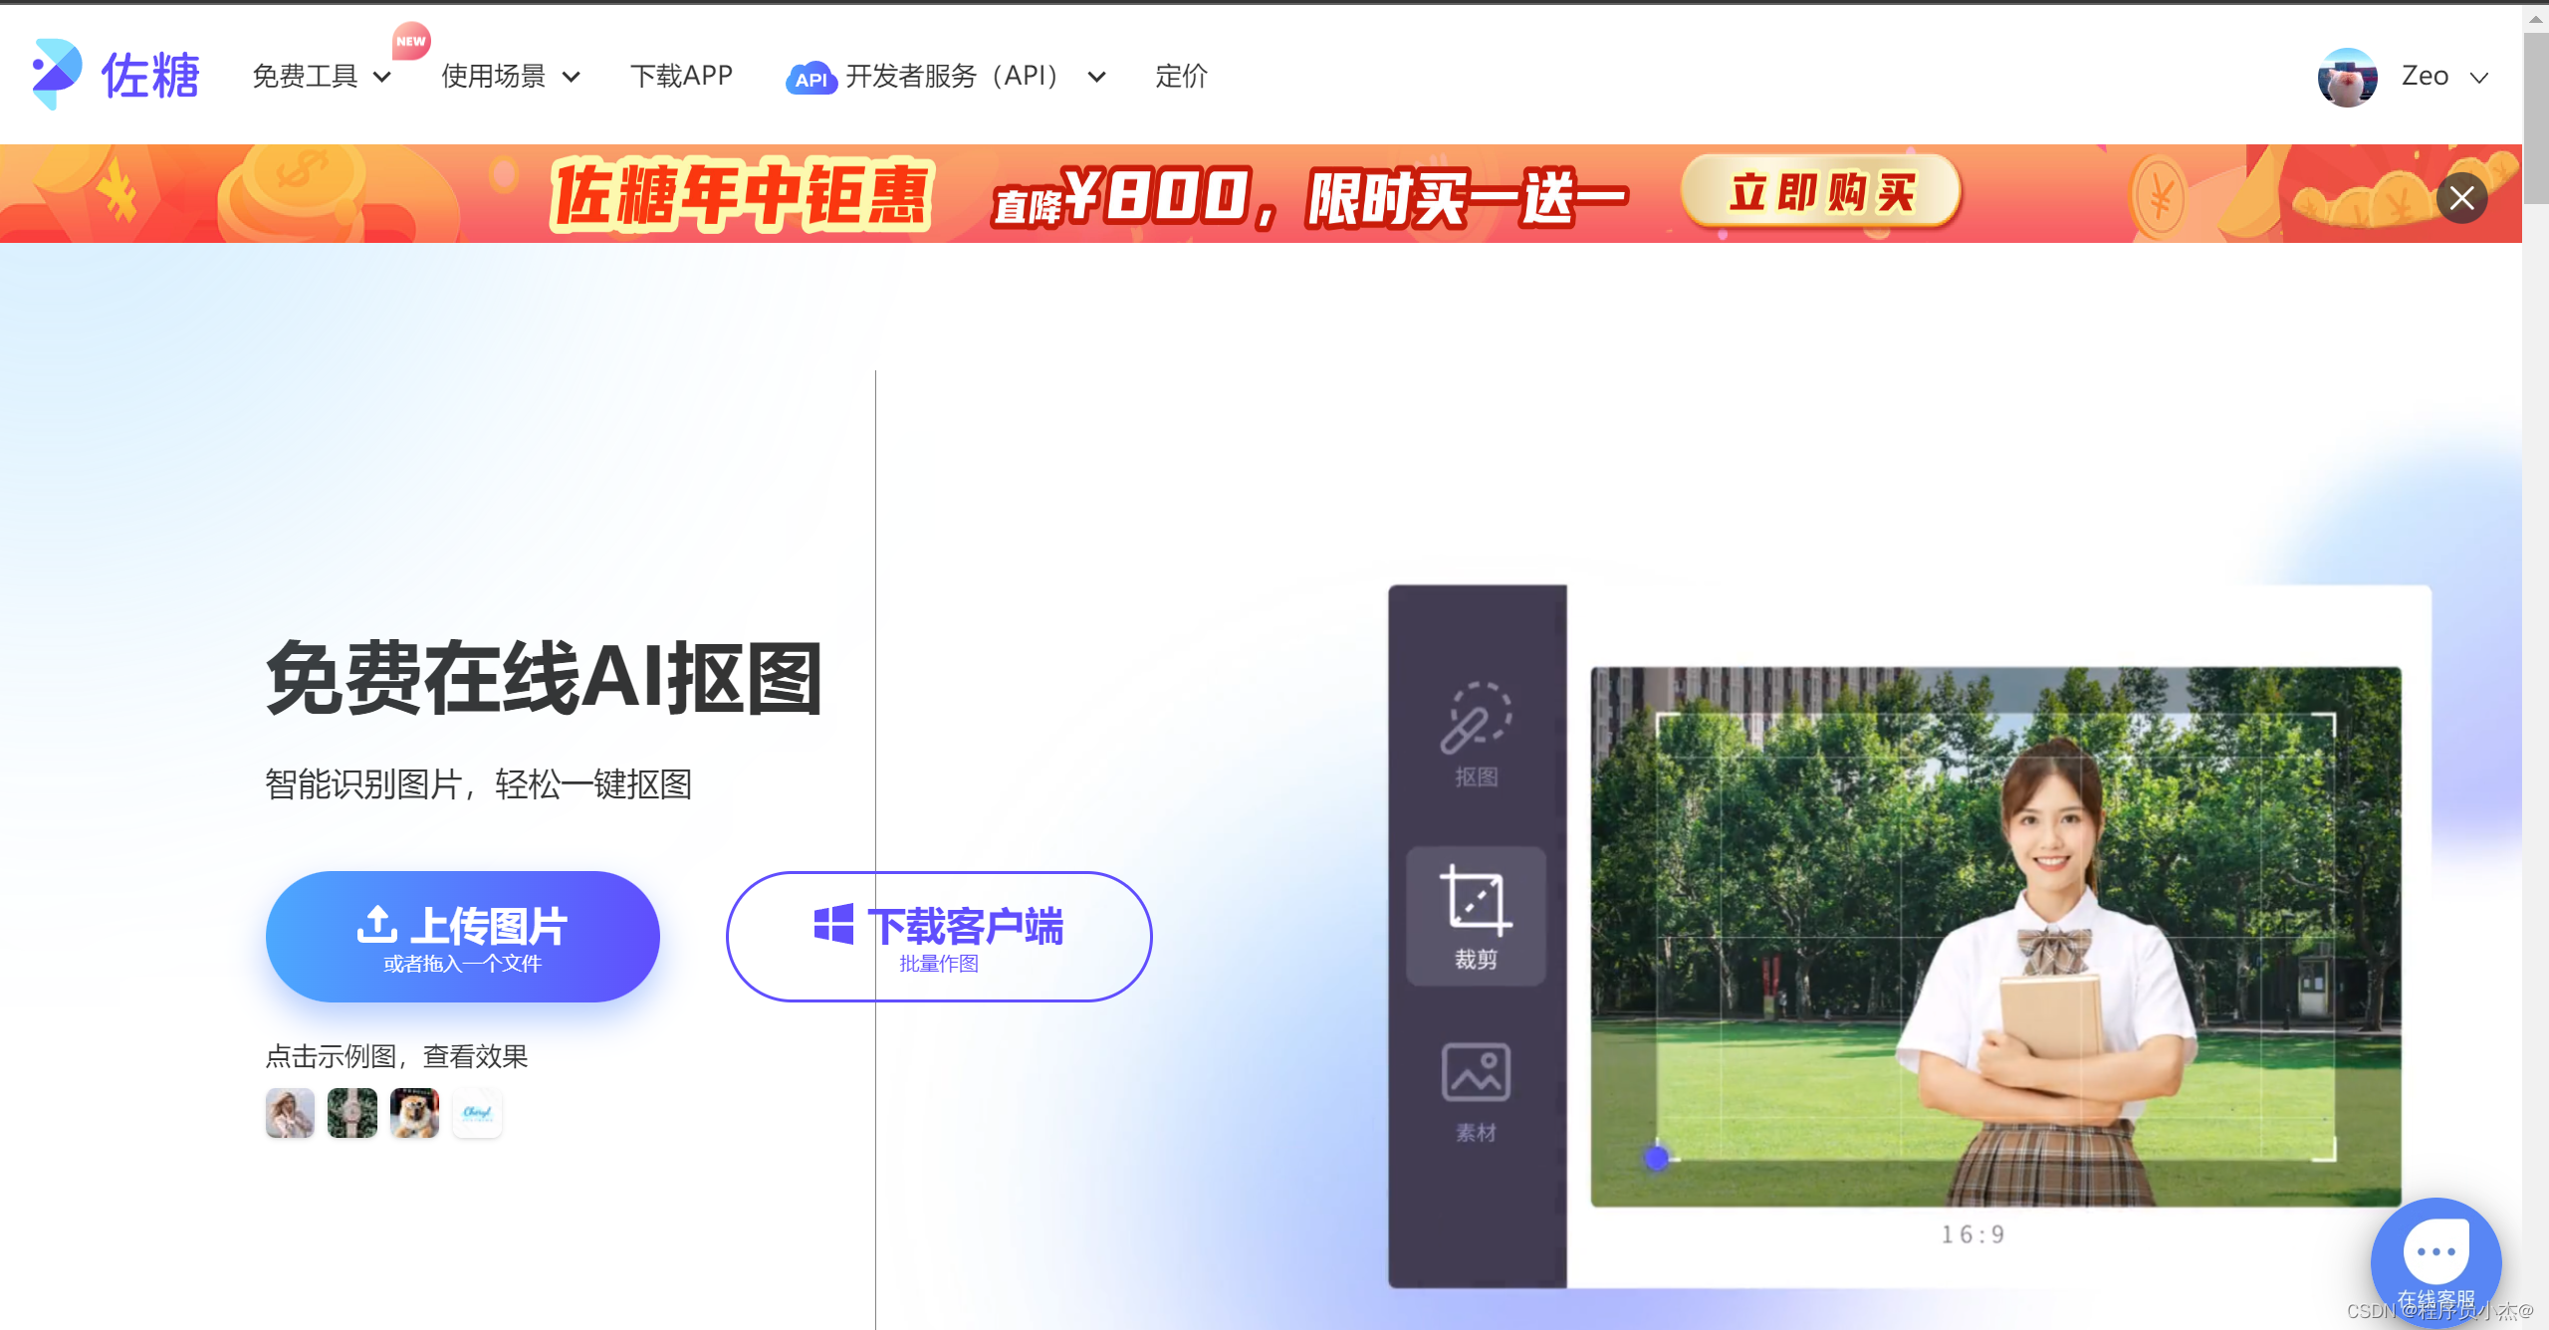Go to the 定价 pricing page
Image resolution: width=2549 pixels, height=1330 pixels.
[1181, 76]
